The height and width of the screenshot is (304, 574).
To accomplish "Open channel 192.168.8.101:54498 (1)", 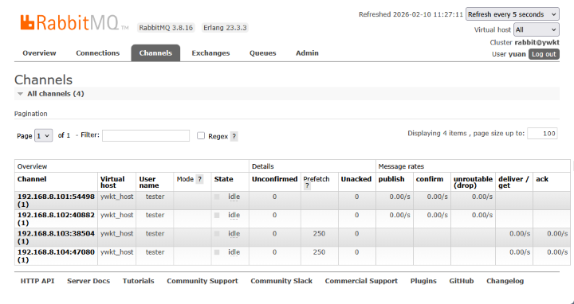I will coord(56,201).
